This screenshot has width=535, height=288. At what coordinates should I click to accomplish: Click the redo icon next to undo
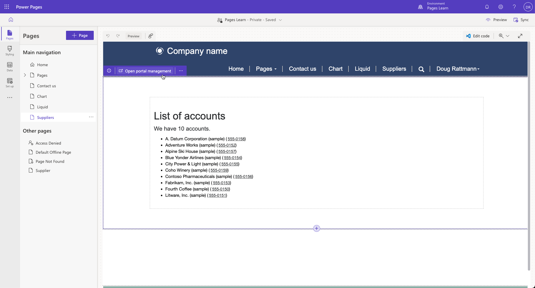pos(118,36)
